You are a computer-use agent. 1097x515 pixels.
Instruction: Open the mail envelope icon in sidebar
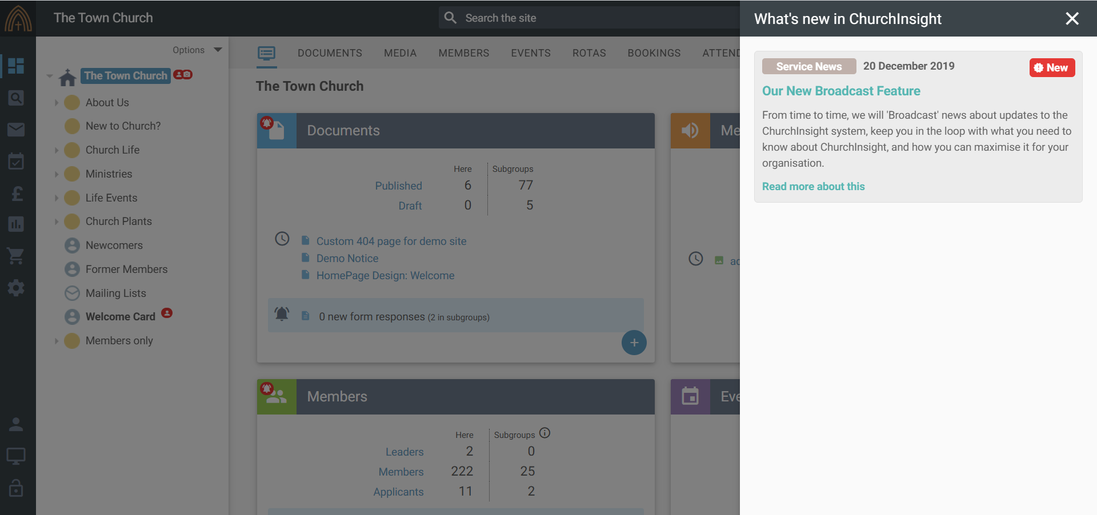(16, 130)
